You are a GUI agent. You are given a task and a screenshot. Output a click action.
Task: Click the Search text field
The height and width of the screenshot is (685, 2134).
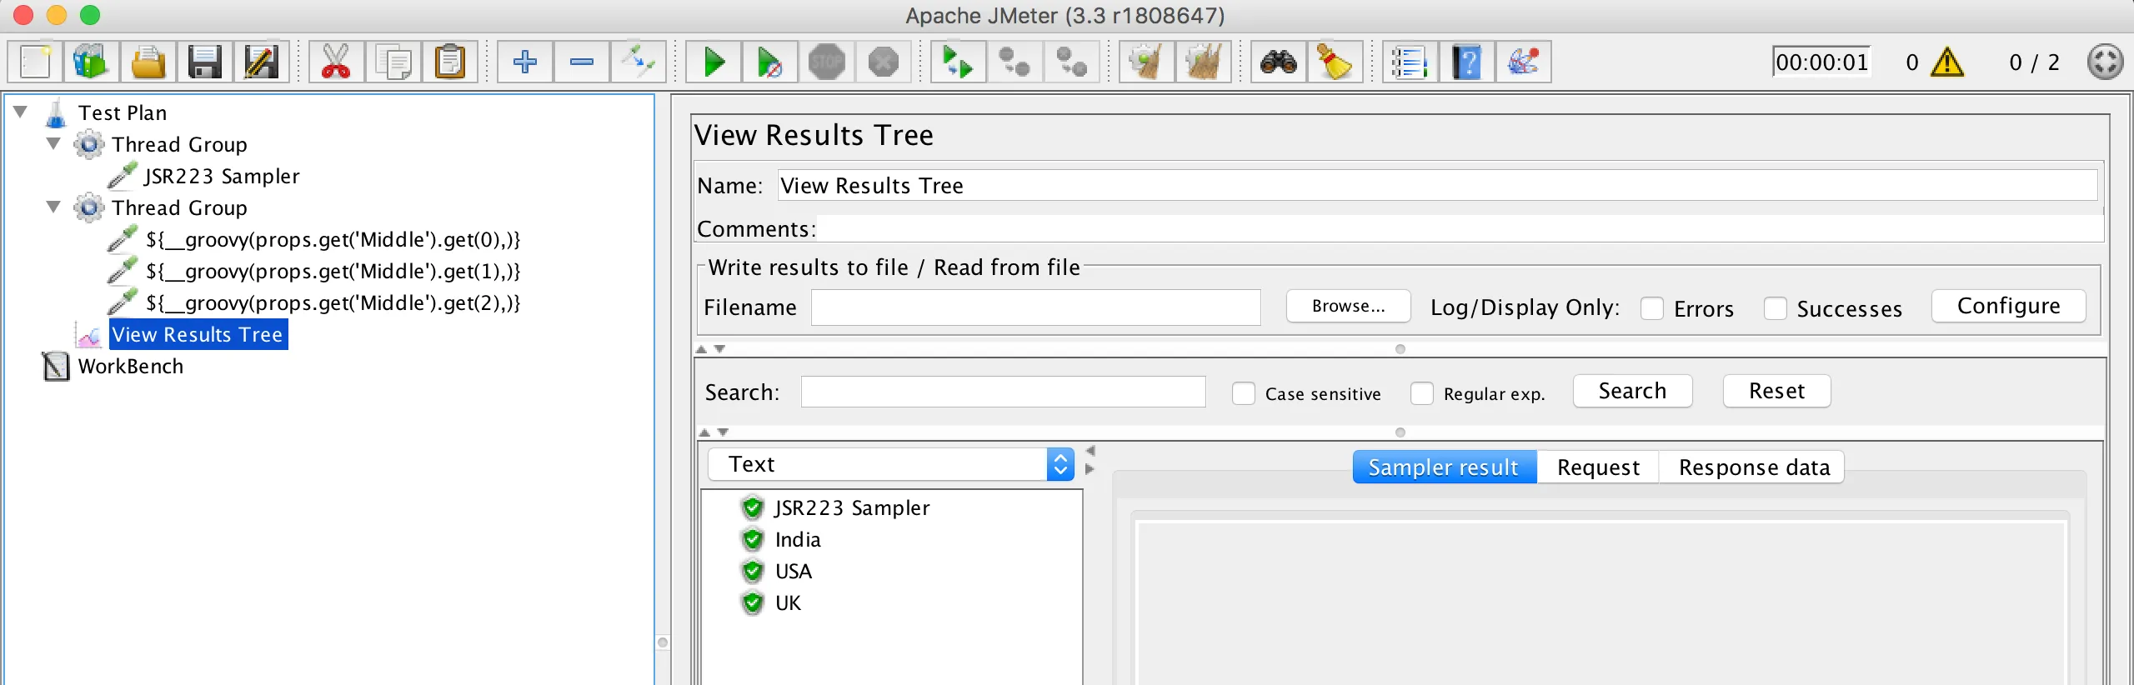click(x=1003, y=392)
